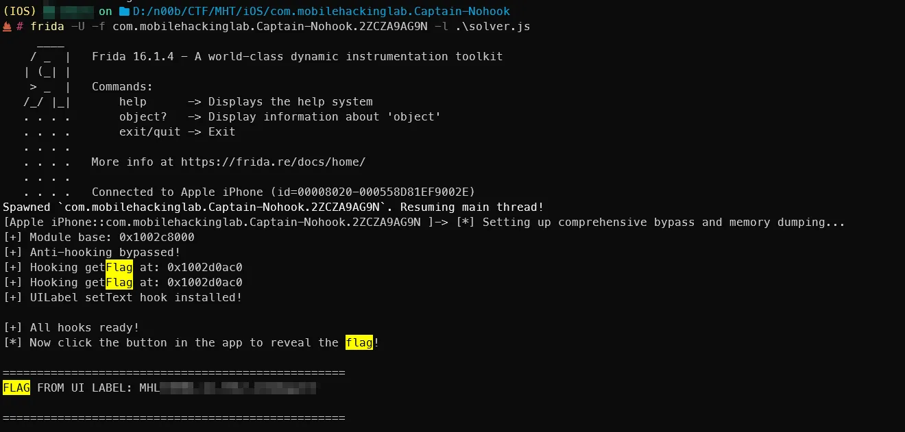Click the highlighted "flag" in the reveal message

tap(359, 343)
